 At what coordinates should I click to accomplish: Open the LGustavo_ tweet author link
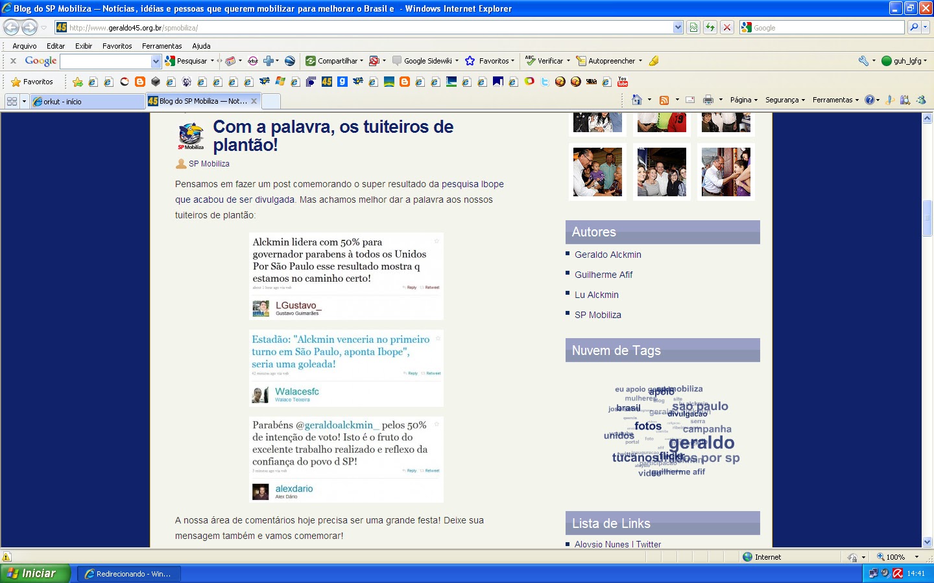coord(298,305)
